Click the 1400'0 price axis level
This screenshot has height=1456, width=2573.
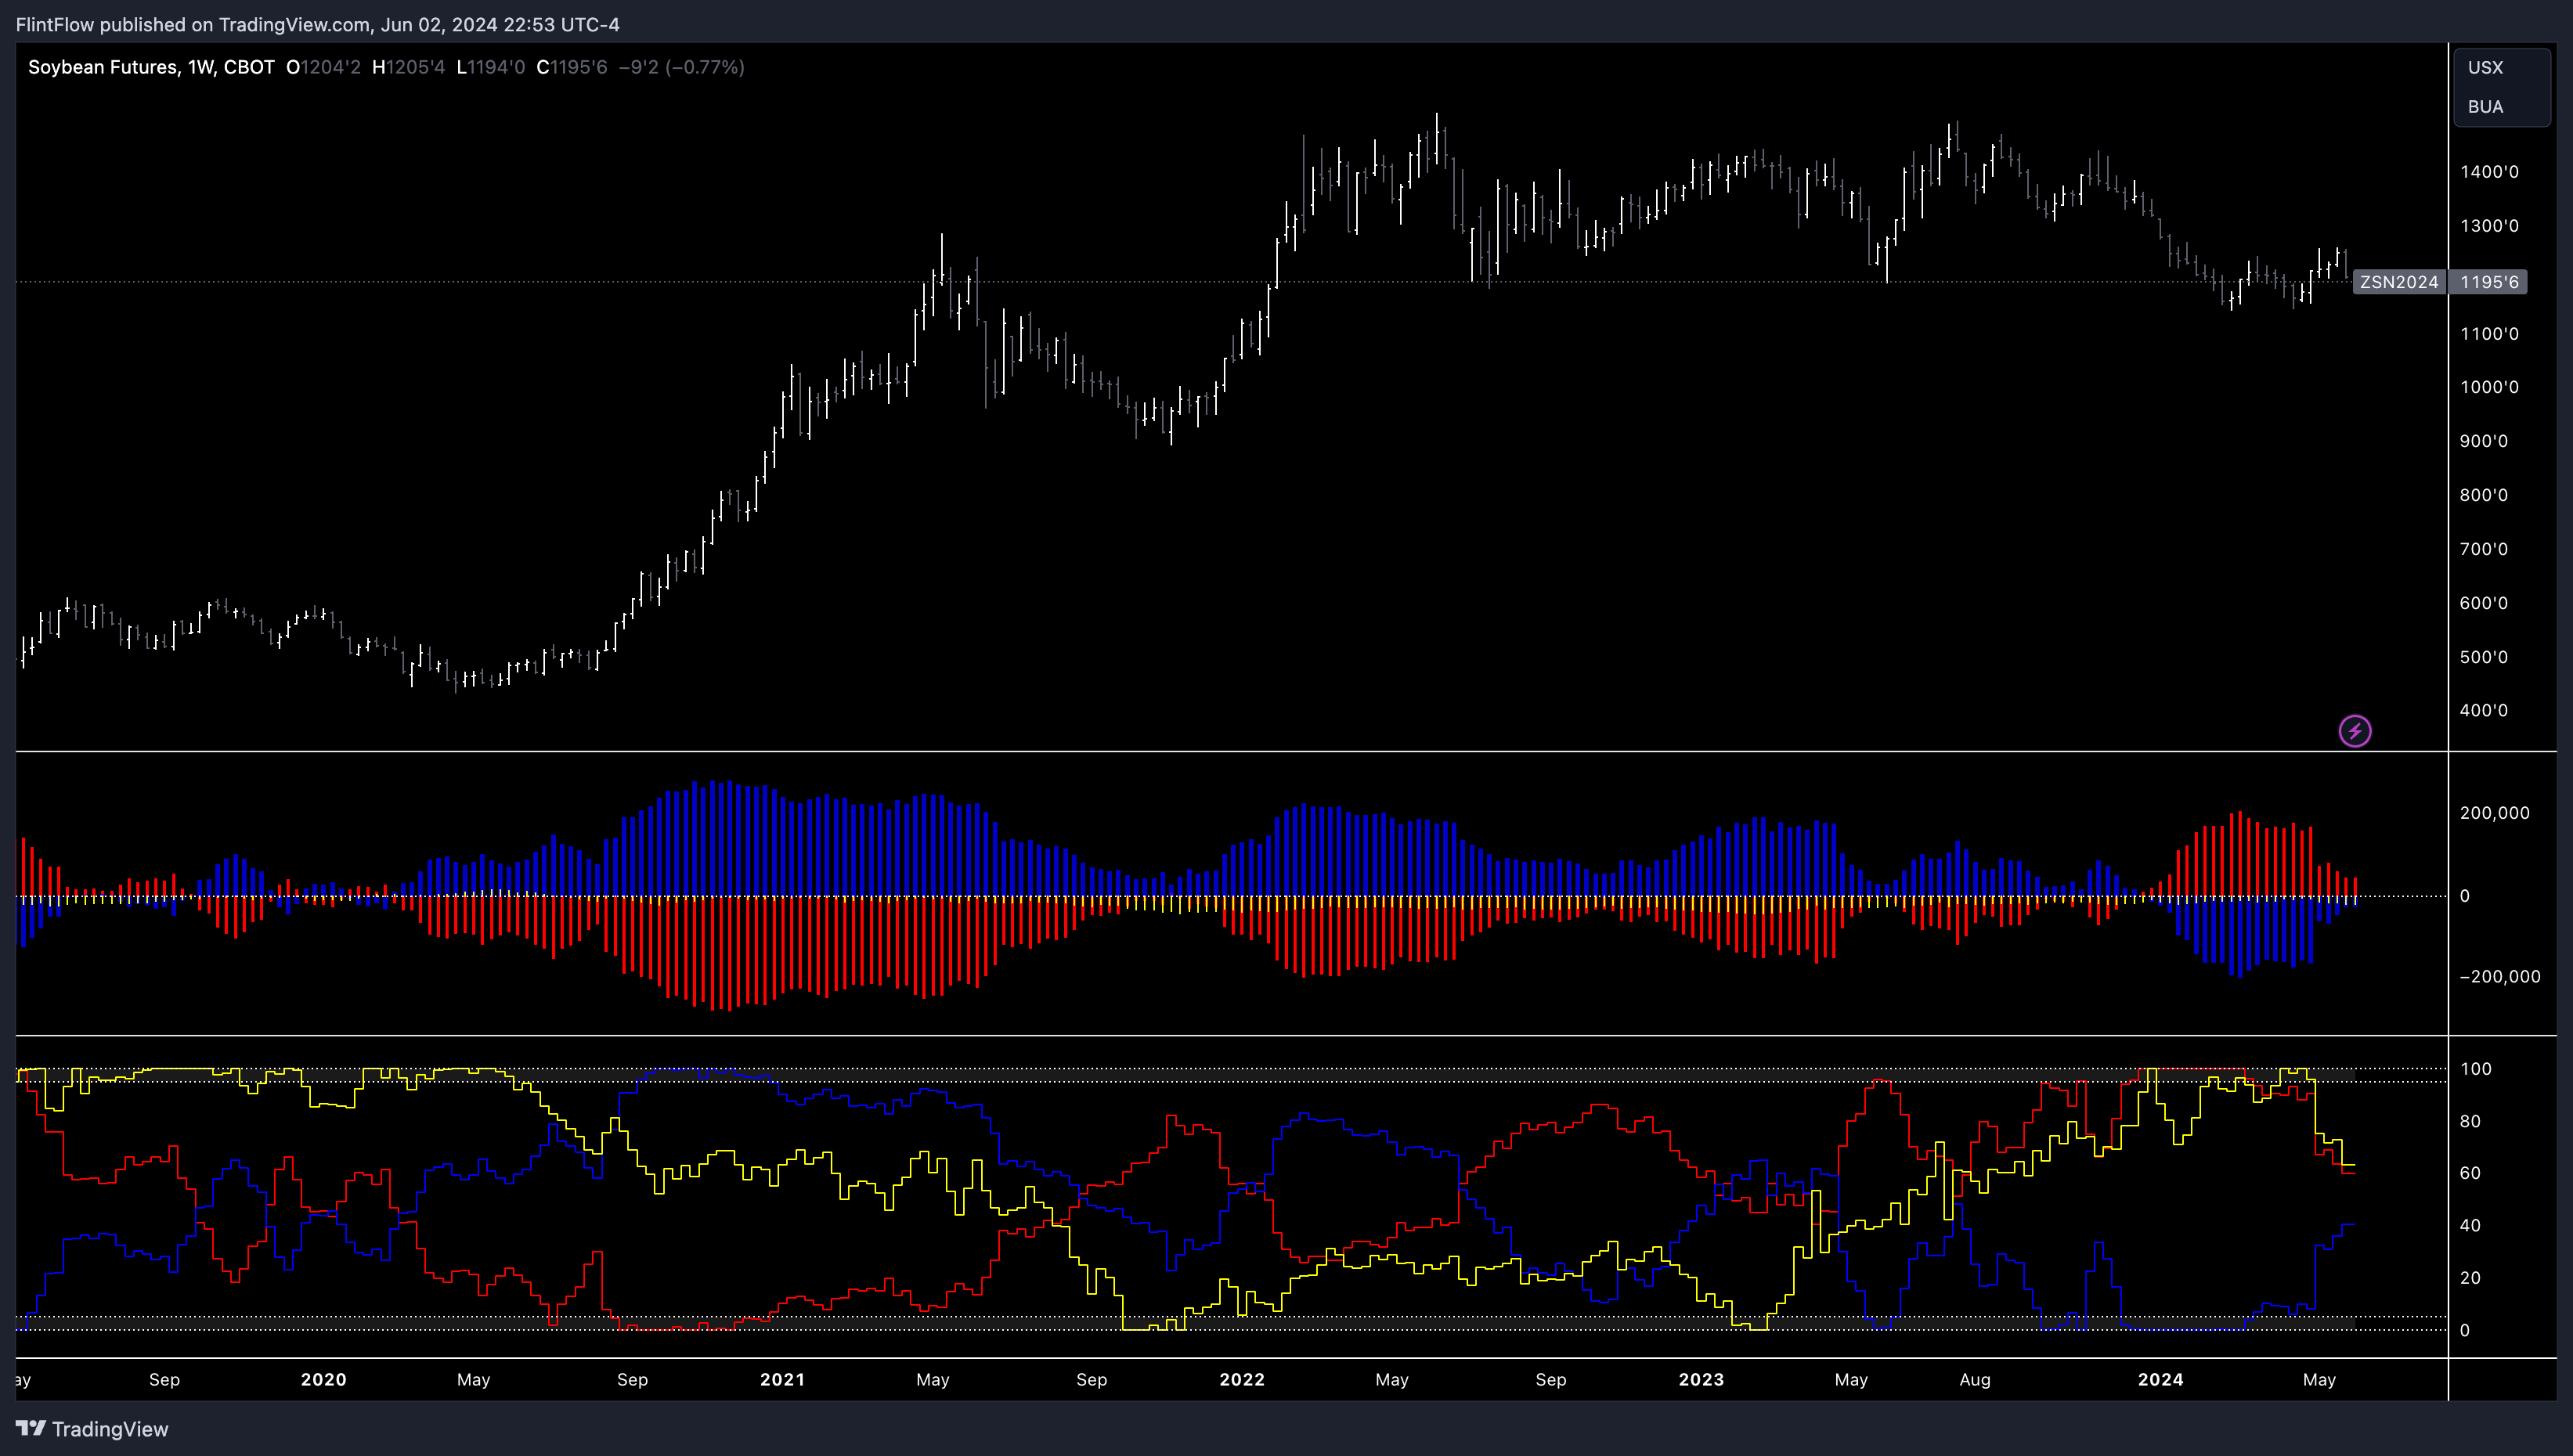(x=2489, y=172)
